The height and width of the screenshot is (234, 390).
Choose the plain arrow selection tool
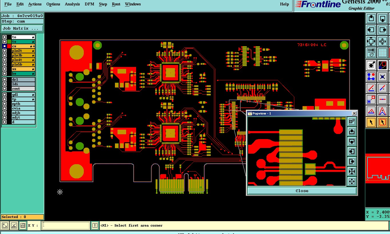(371, 122)
